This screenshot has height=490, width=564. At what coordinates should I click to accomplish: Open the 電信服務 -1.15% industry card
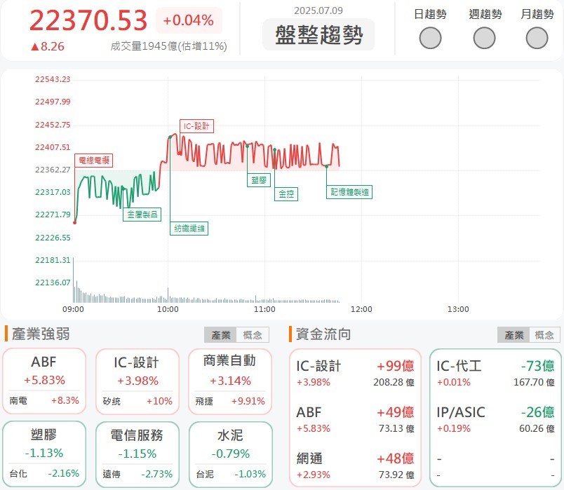(137, 454)
